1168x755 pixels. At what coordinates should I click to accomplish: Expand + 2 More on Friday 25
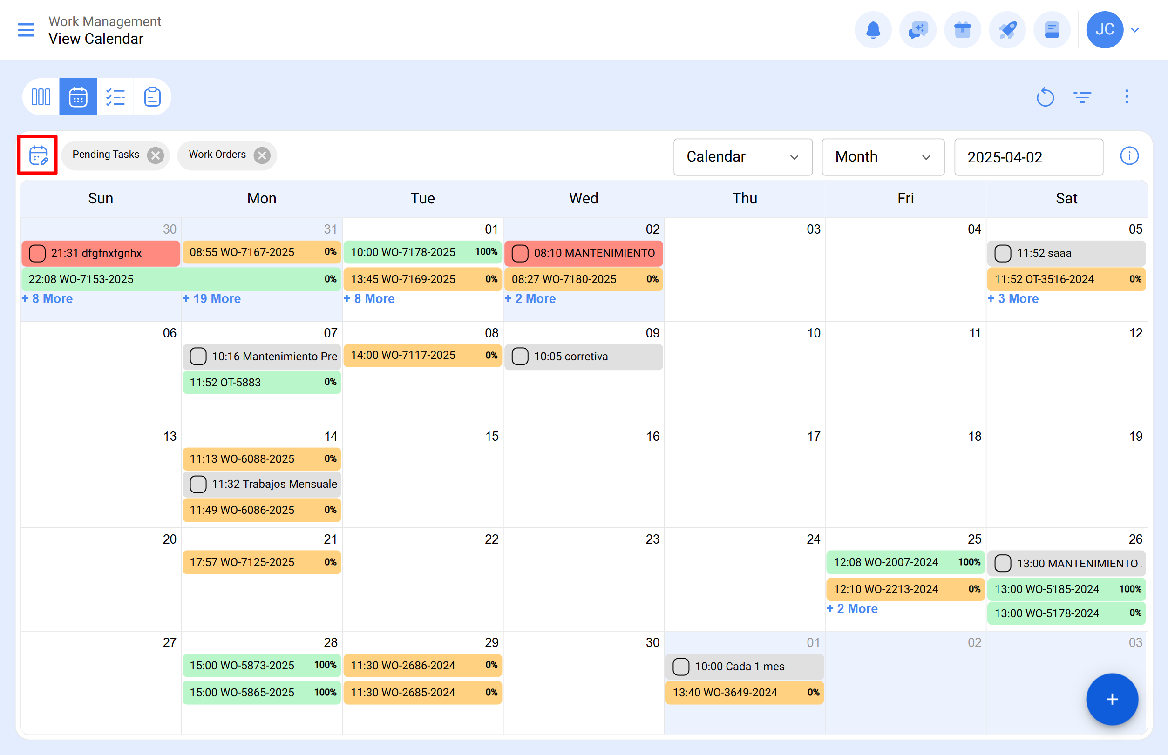tap(852, 608)
